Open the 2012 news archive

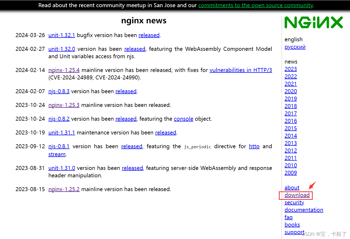point(291,151)
